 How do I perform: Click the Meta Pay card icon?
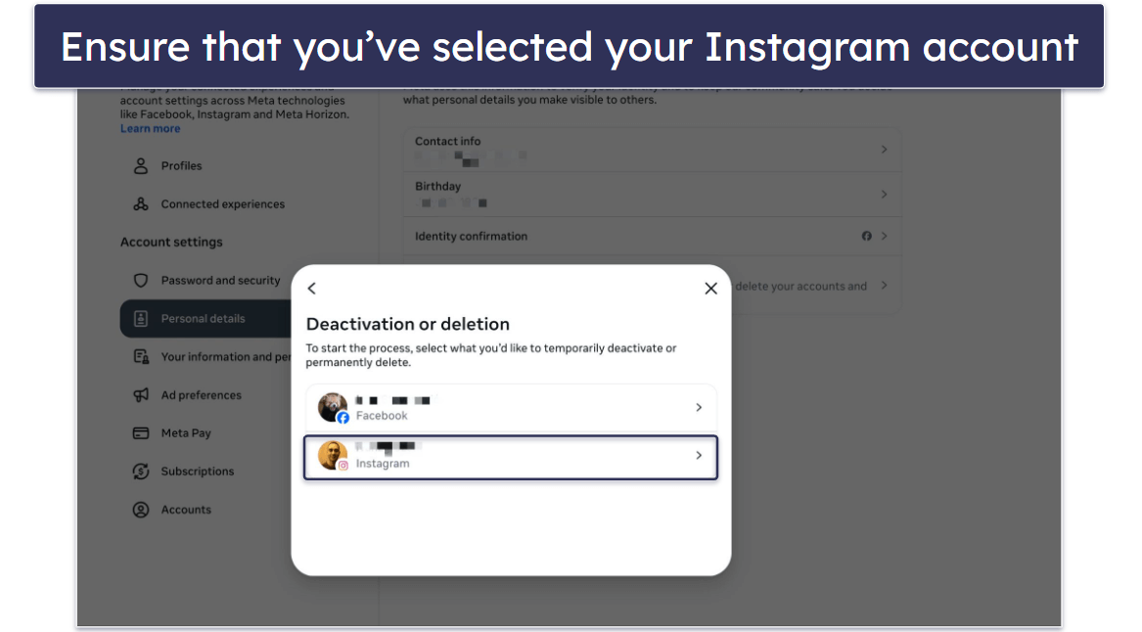tap(141, 433)
